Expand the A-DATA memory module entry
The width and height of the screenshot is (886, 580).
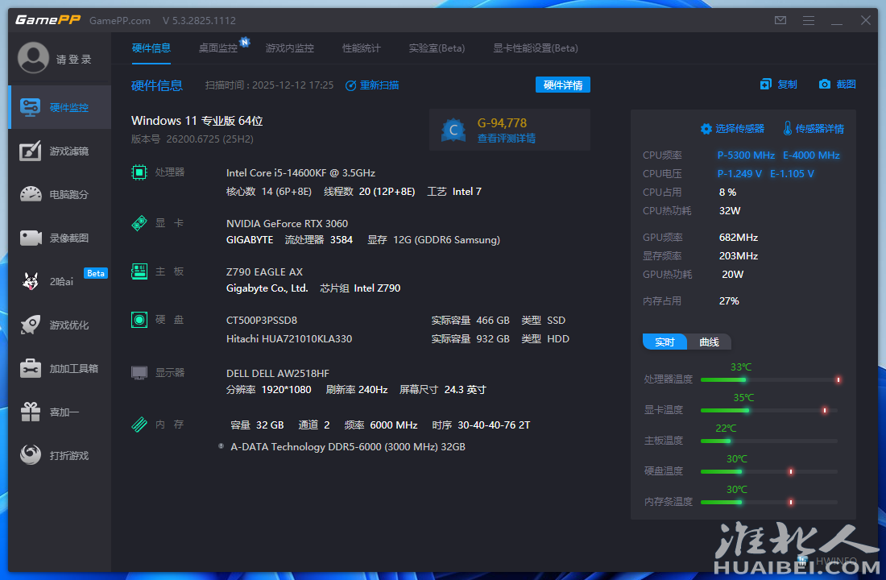pyautogui.click(x=221, y=446)
